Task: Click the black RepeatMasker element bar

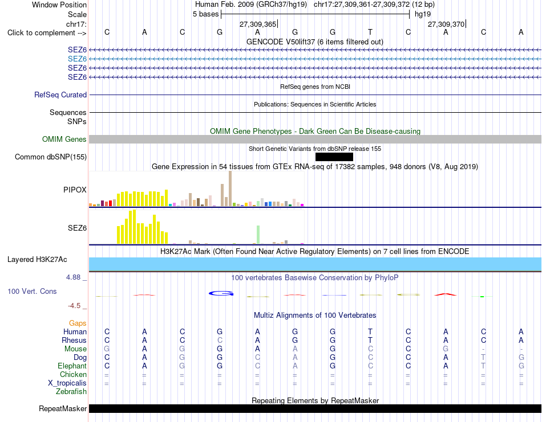Action: tap(315, 408)
